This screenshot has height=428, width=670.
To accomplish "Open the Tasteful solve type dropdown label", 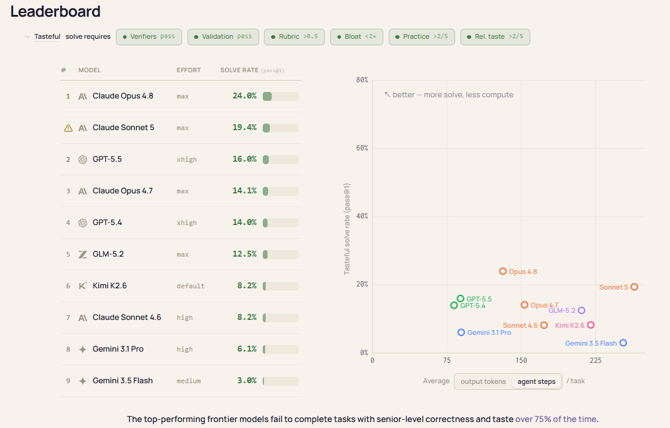I will [47, 37].
